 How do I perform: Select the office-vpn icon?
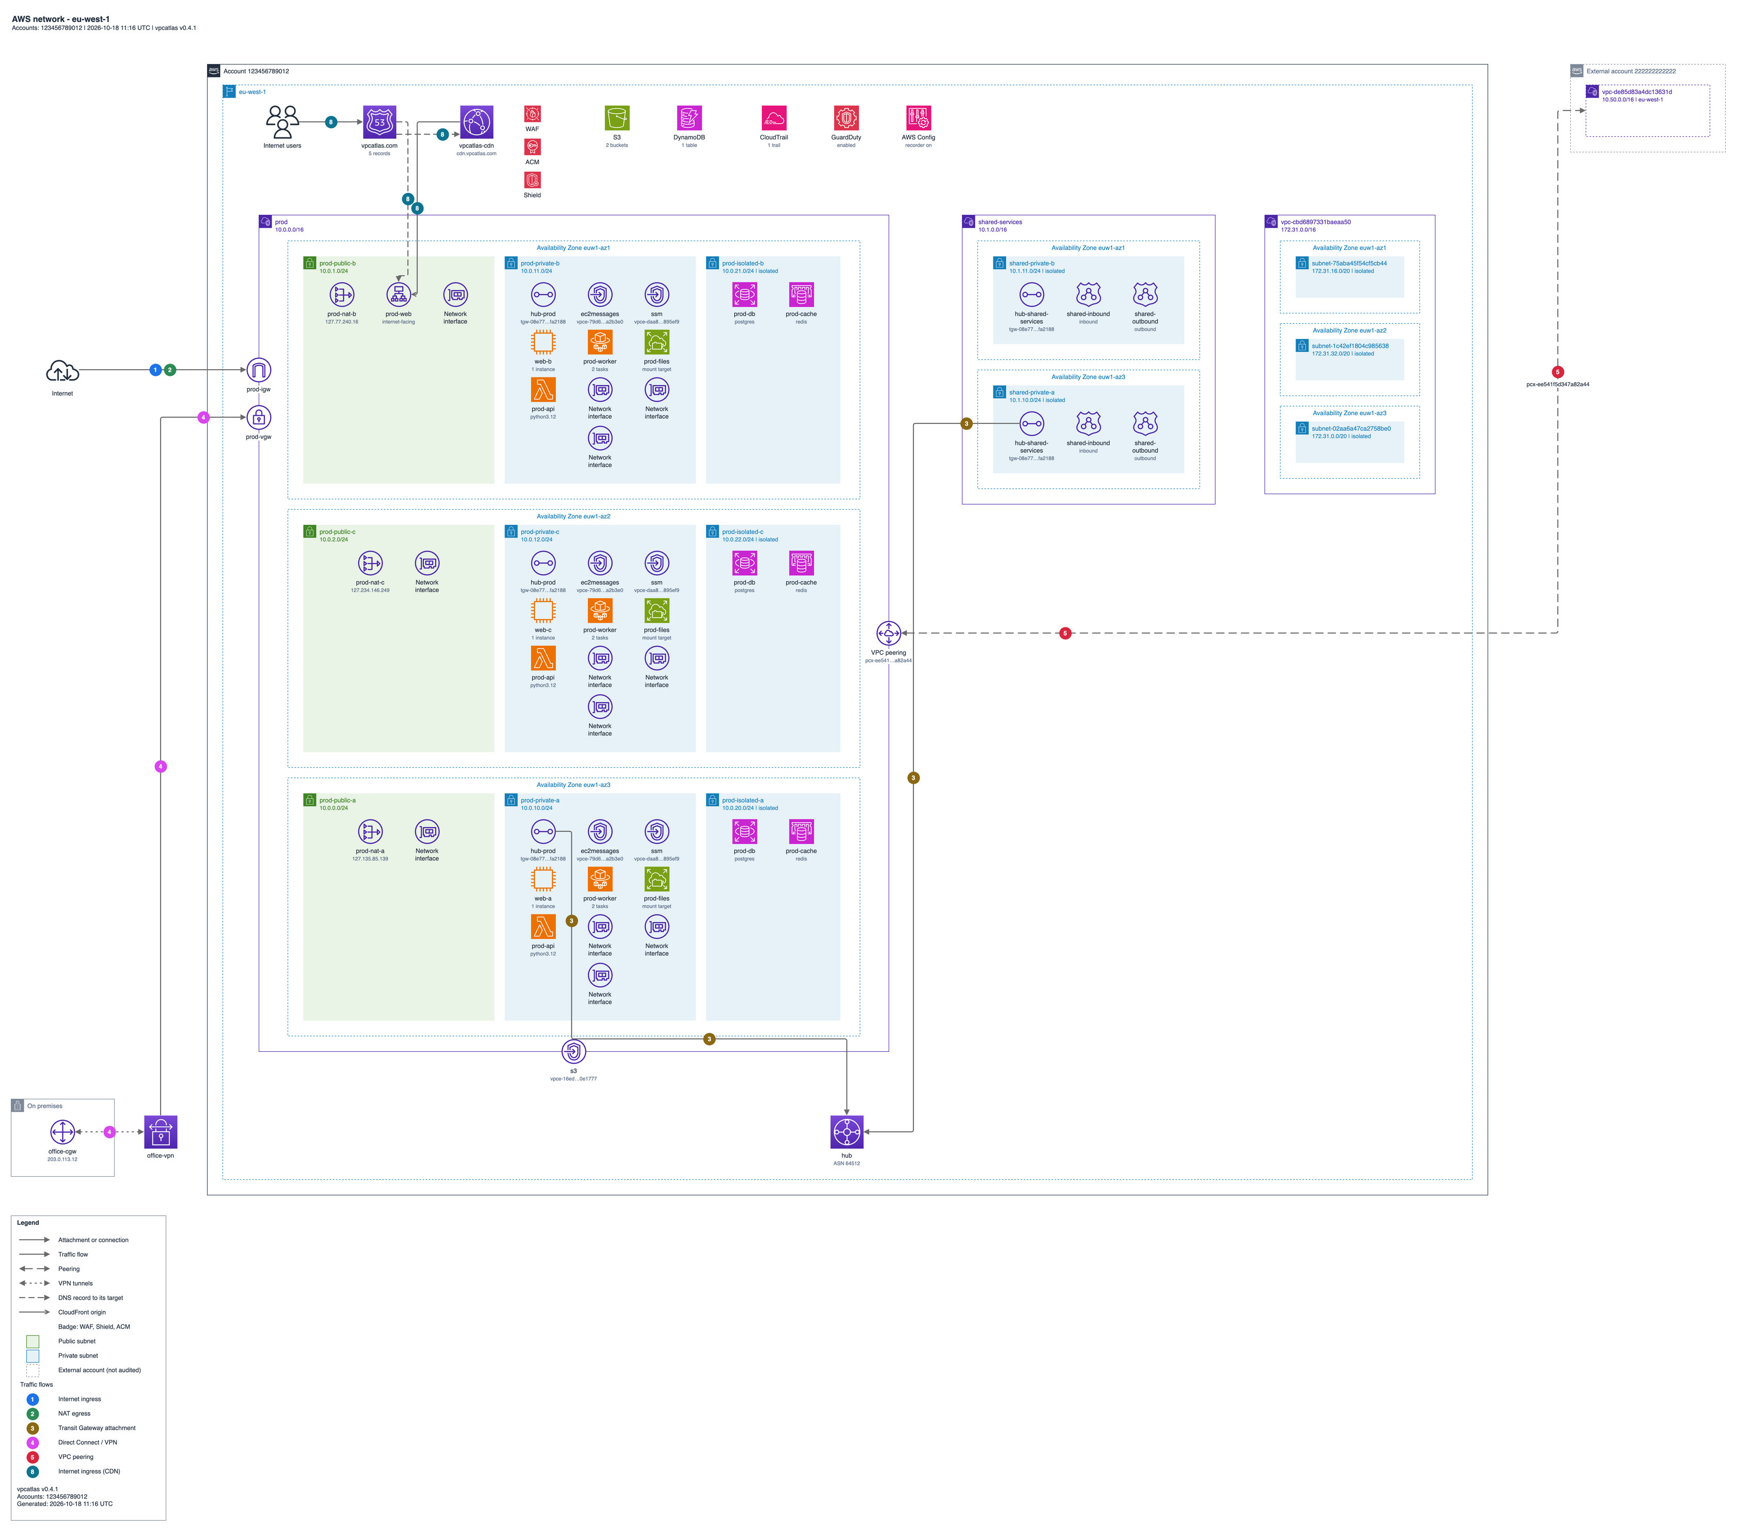161,1132
